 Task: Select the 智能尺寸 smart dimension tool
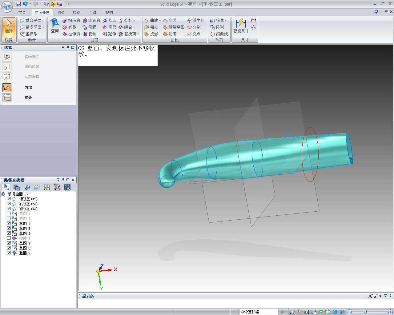(241, 26)
